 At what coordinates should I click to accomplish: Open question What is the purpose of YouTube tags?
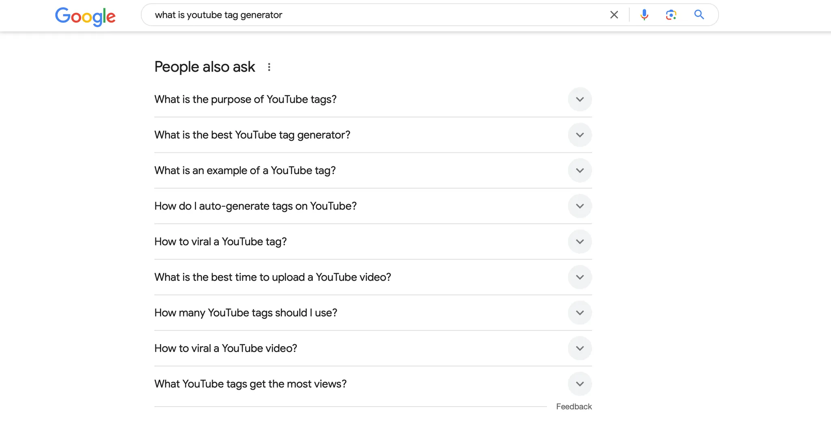[x=245, y=99]
